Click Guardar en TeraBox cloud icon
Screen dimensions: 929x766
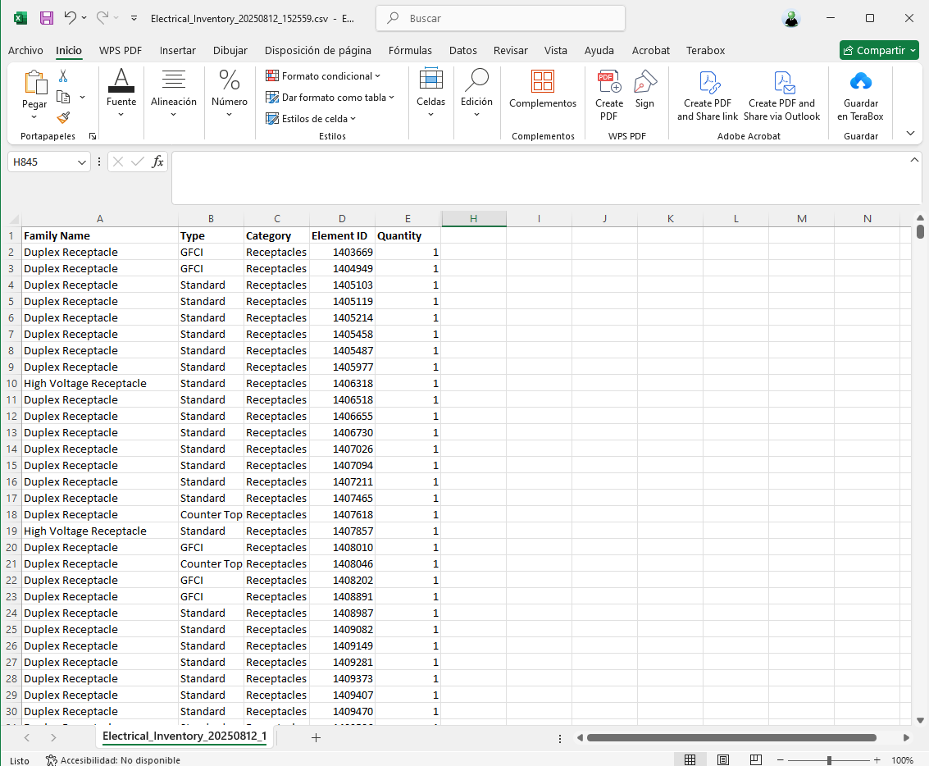(x=860, y=82)
